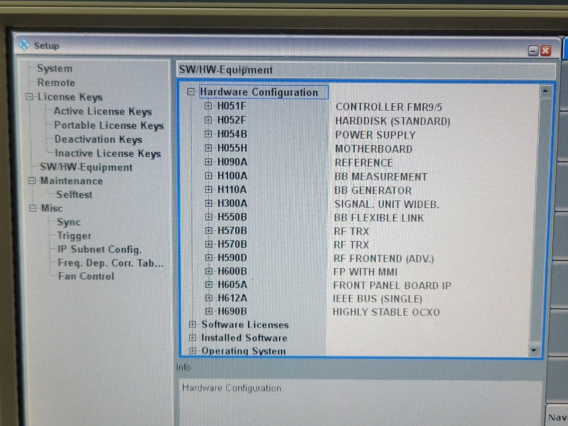
Task: Select the H690B Highly Stable OCXO row
Action: [x=232, y=311]
